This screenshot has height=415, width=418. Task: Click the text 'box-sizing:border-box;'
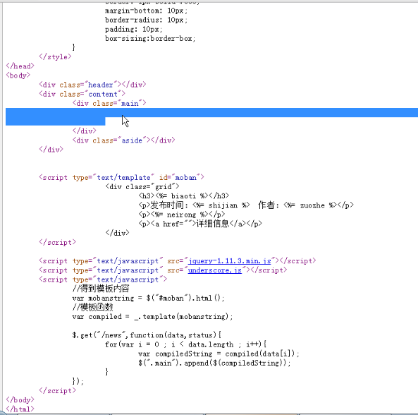coord(150,38)
